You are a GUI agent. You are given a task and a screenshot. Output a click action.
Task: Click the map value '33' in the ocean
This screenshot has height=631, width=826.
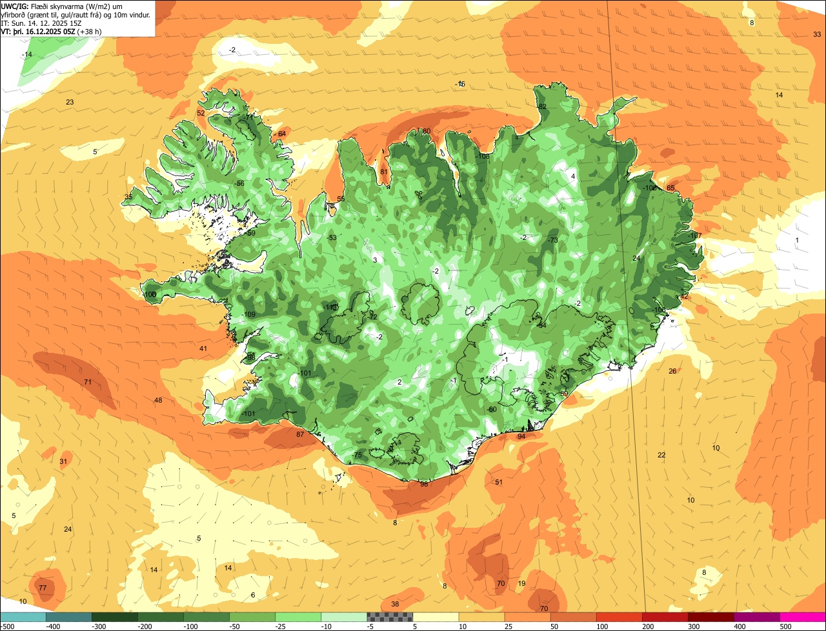tap(817, 34)
